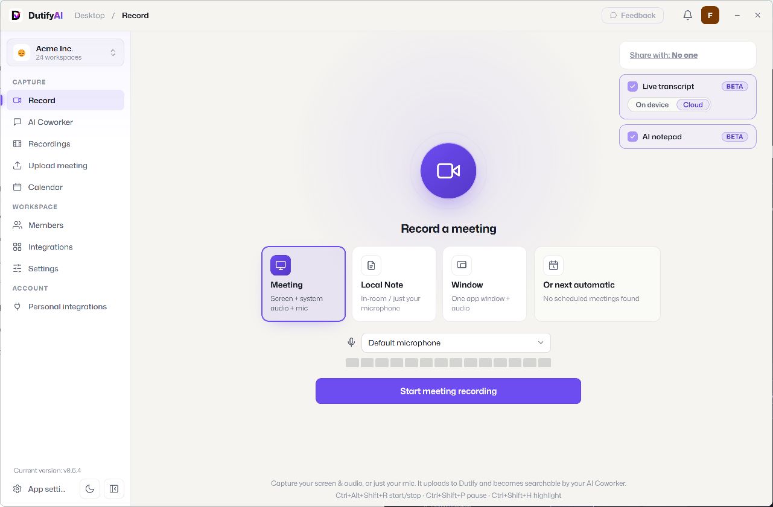This screenshot has height=507, width=773.
Task: Switch live transcript to On device
Action: (x=652, y=105)
